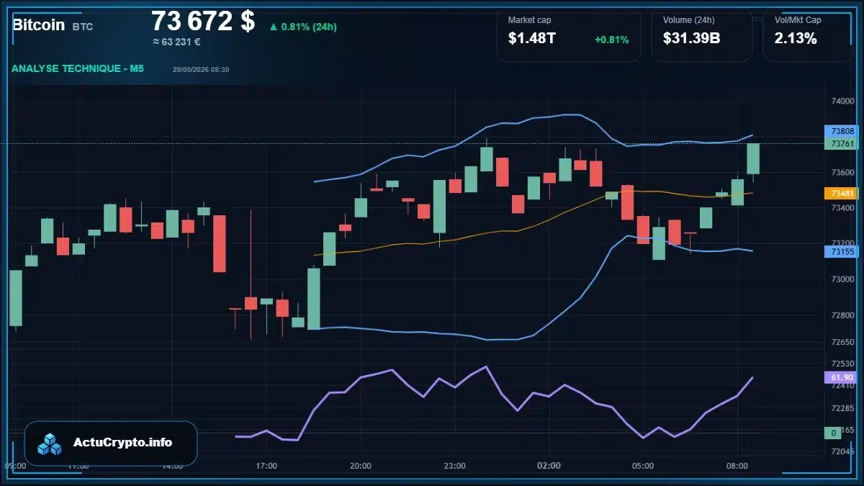Click the 72800 price axis label
Screen dimensions: 864x486
tap(842, 315)
